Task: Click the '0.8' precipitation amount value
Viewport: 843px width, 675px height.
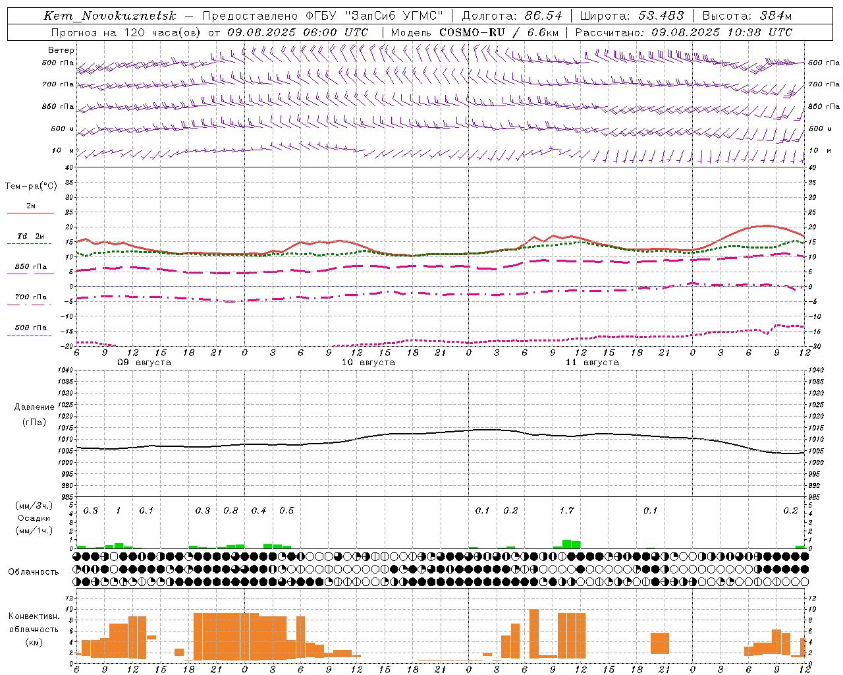Action: 231,511
